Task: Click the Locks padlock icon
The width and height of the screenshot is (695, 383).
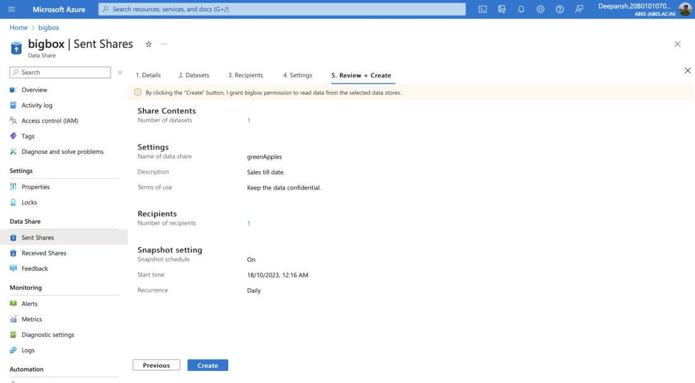Action: point(13,202)
